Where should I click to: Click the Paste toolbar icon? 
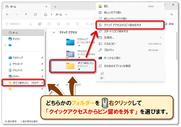tap(49, 24)
